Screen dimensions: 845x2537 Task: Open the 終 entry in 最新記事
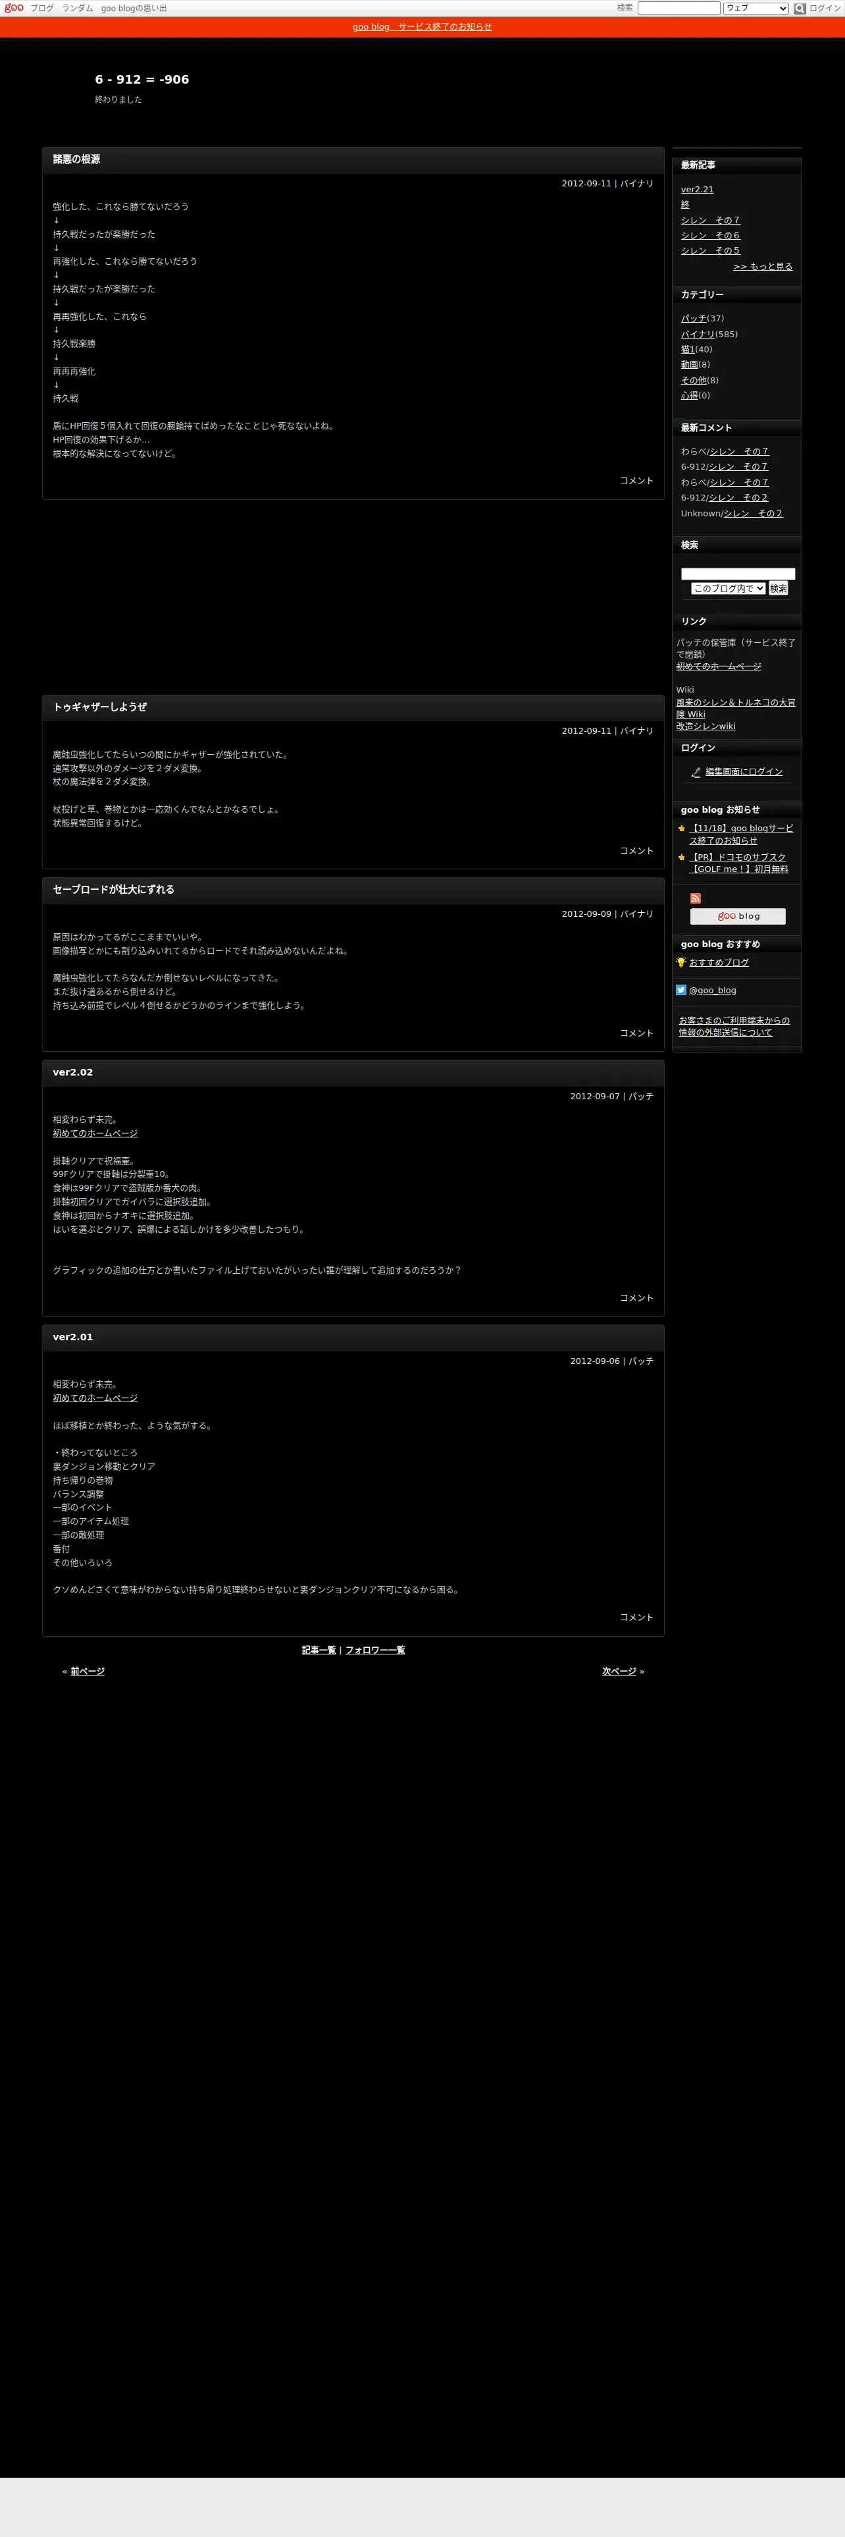tap(686, 205)
